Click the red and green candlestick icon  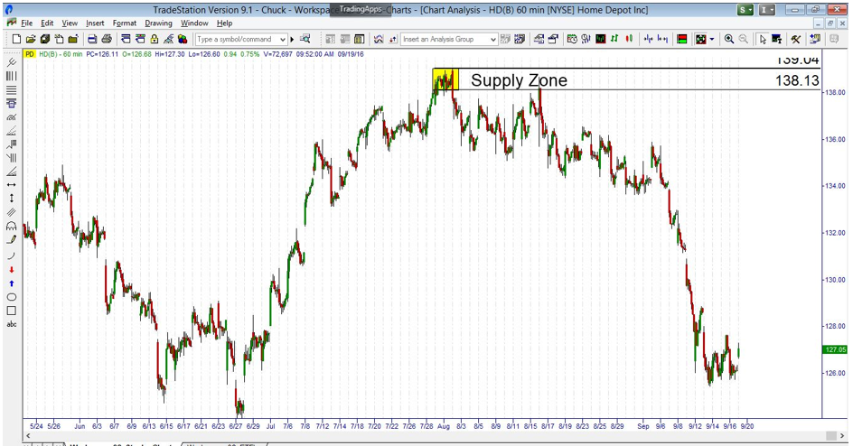pos(630,39)
